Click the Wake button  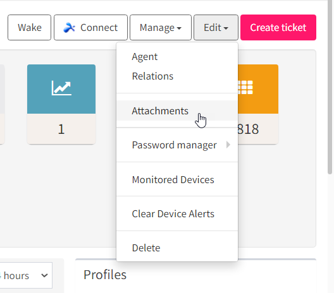(x=29, y=27)
